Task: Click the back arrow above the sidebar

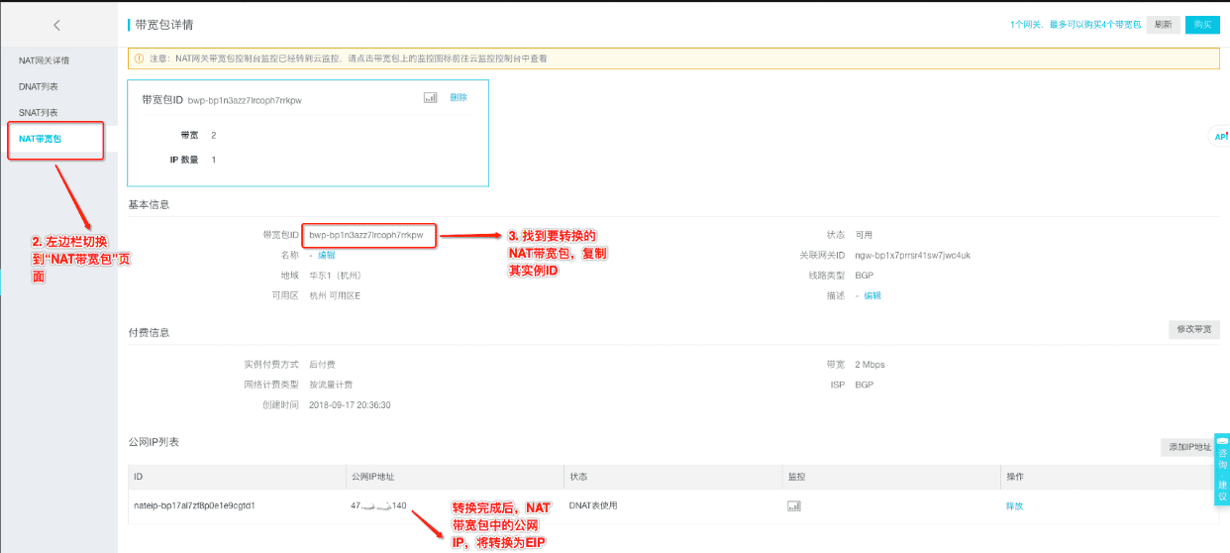Action: pyautogui.click(x=56, y=25)
